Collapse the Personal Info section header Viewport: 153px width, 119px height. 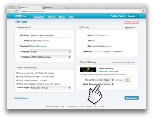coord(44,27)
